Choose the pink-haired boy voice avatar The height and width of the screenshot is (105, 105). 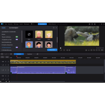[39, 34]
